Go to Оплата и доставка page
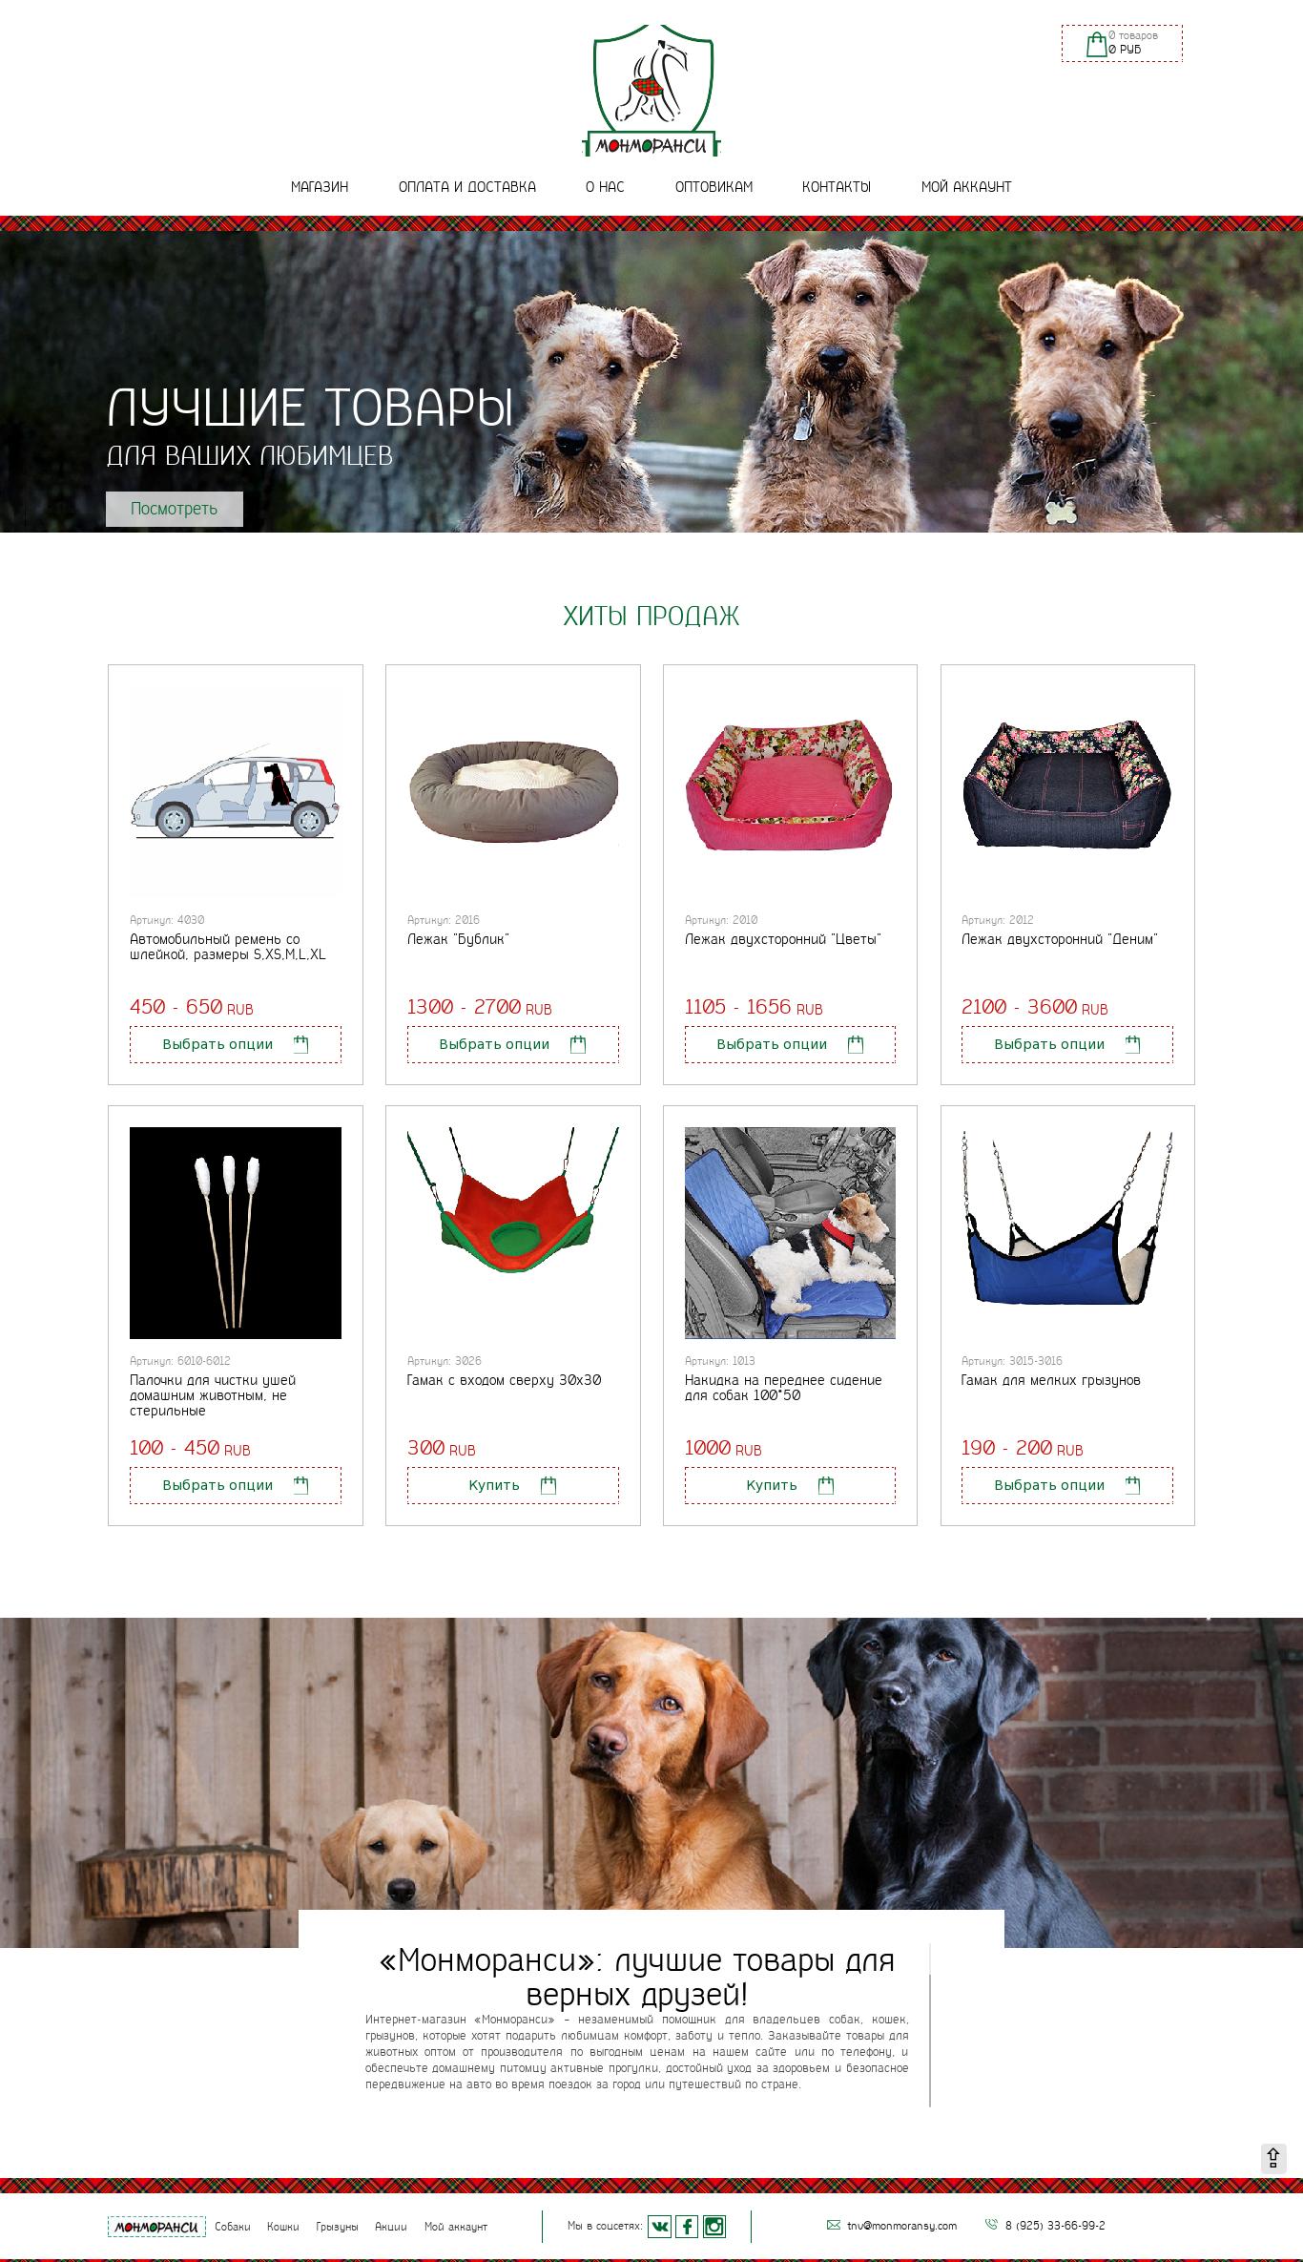The height and width of the screenshot is (2262, 1303). click(467, 187)
